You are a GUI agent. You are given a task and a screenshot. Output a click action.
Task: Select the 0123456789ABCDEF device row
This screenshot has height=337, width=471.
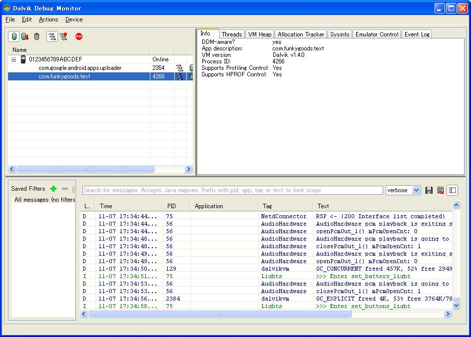point(100,59)
